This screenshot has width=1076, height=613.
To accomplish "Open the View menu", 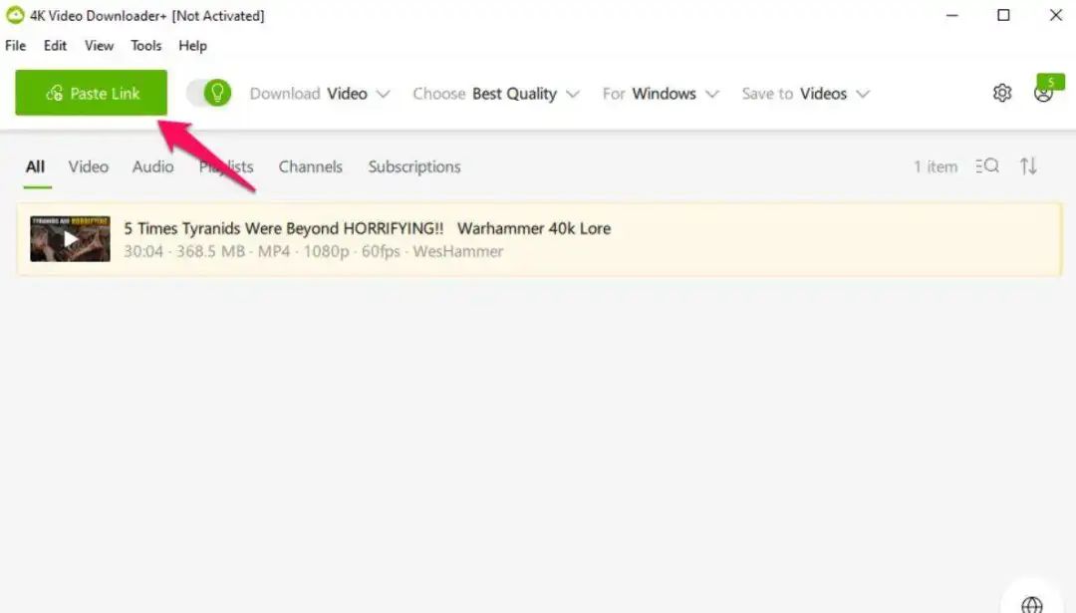I will (x=99, y=45).
